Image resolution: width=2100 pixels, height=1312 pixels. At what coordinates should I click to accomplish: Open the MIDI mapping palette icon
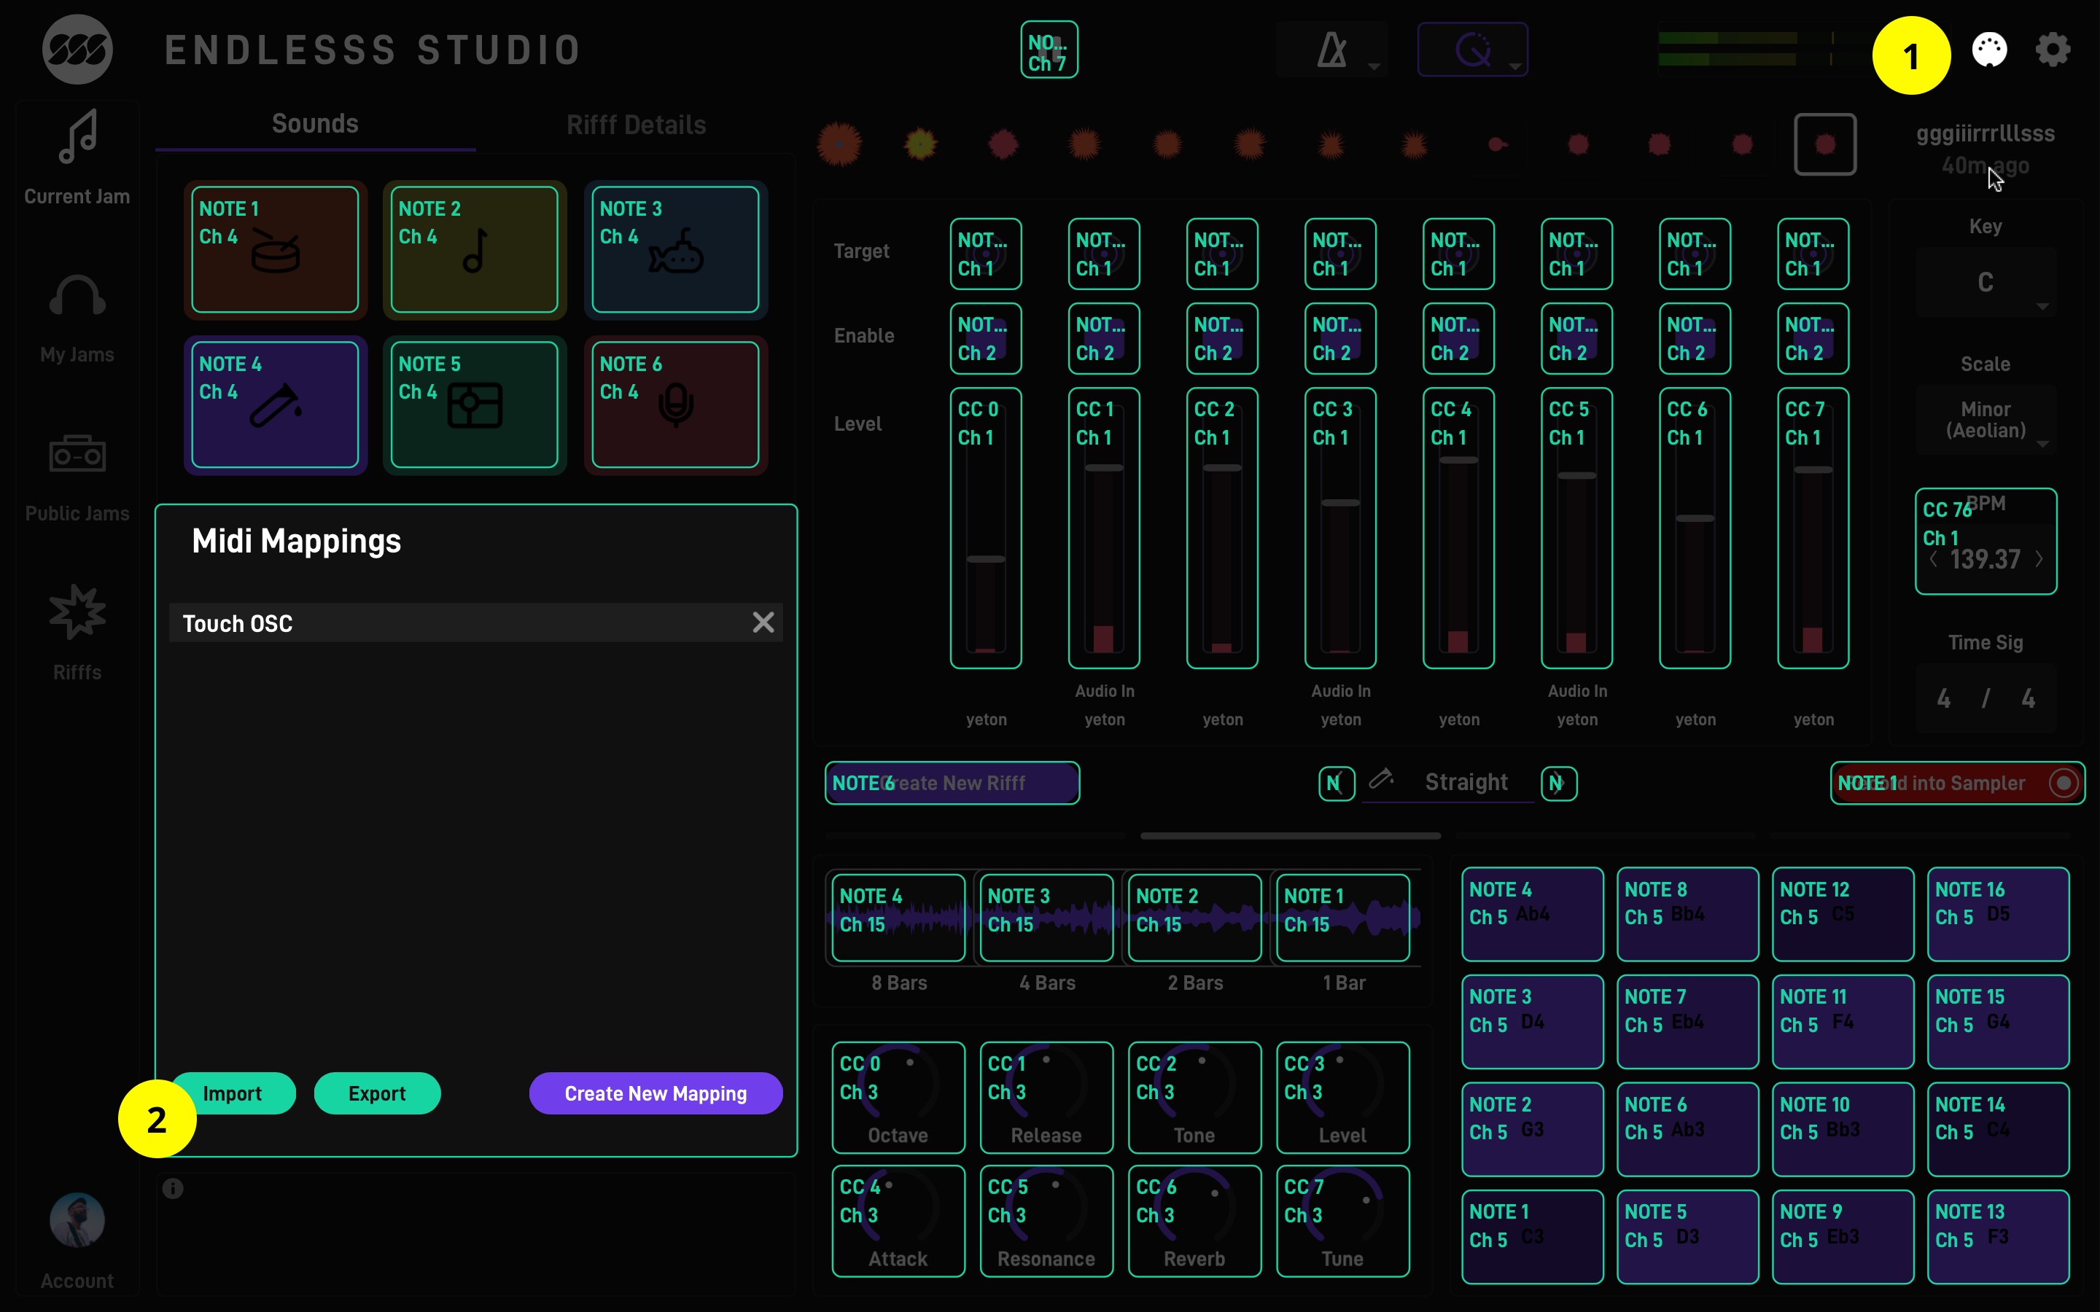pyautogui.click(x=1989, y=50)
